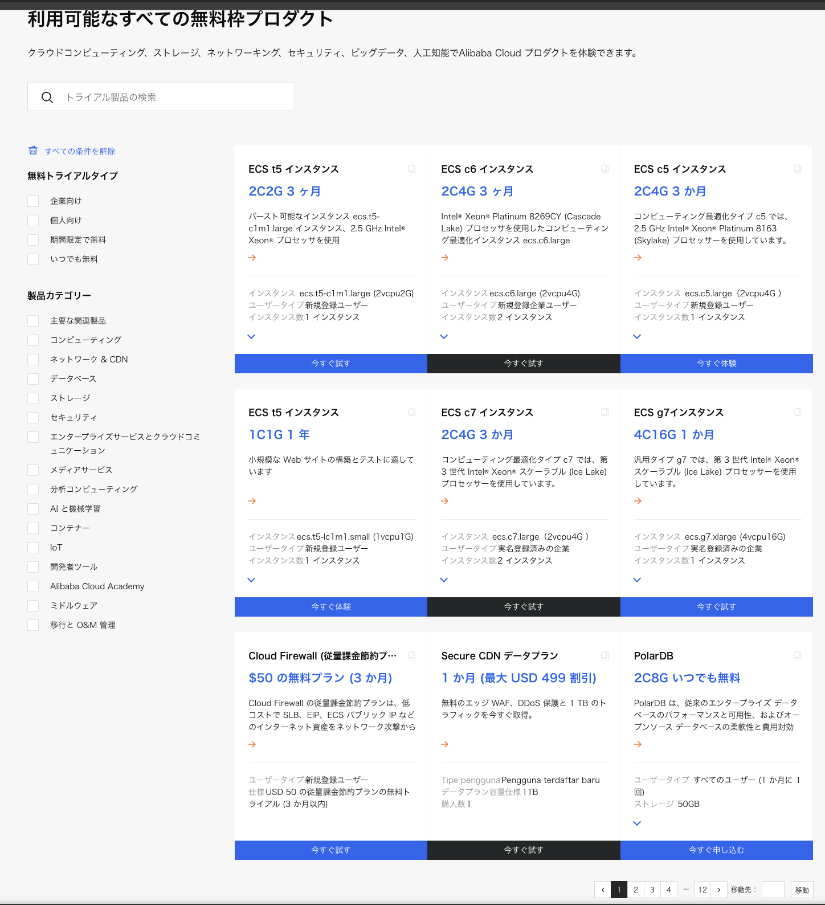The height and width of the screenshot is (905, 825).
Task: Click orange arrow on ECS g7 card
Action: click(x=638, y=501)
